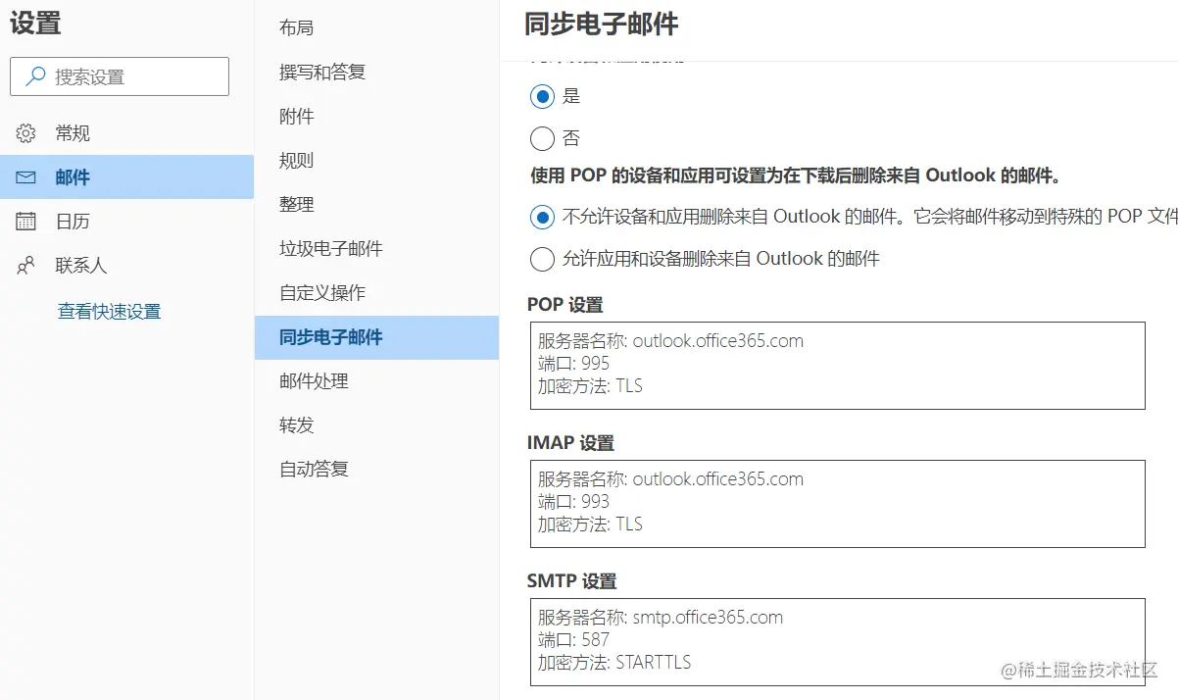Click inside the POP 设置 info box
This screenshot has height=700, width=1178.
pos(838,366)
